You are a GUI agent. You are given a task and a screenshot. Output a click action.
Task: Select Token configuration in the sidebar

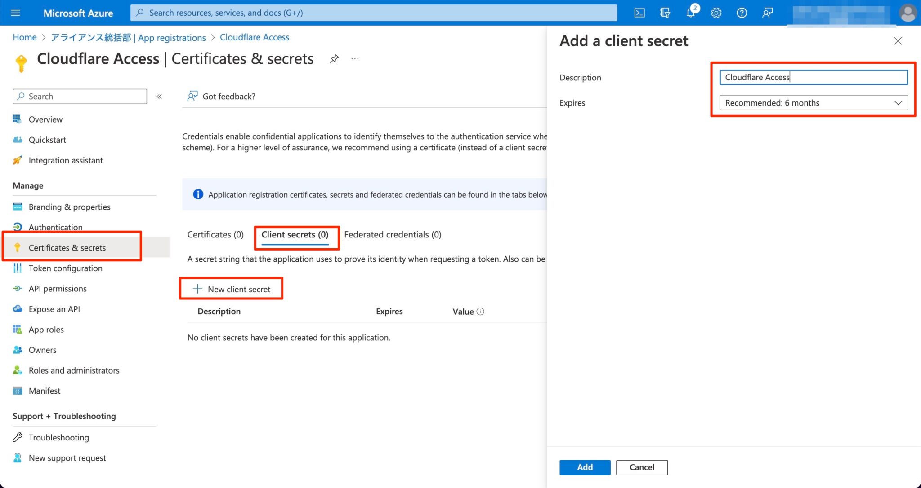pos(65,268)
